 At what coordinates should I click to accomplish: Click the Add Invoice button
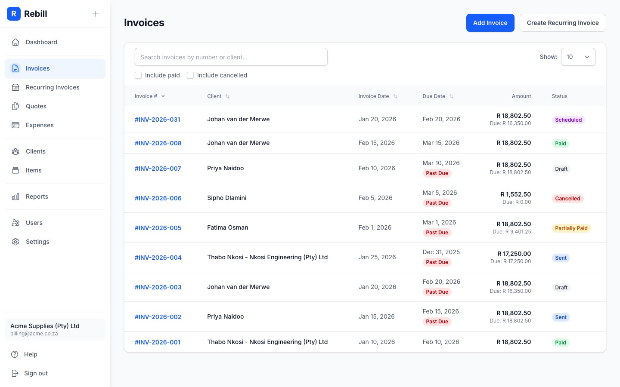point(490,23)
